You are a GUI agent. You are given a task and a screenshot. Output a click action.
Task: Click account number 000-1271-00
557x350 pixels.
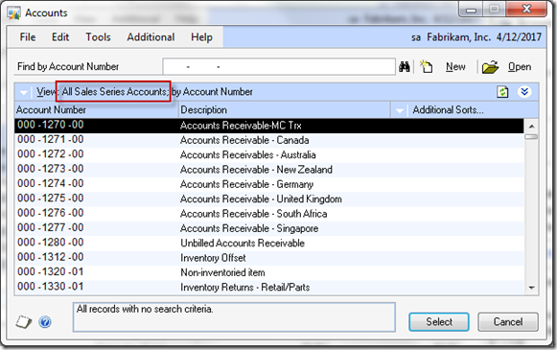51,139
